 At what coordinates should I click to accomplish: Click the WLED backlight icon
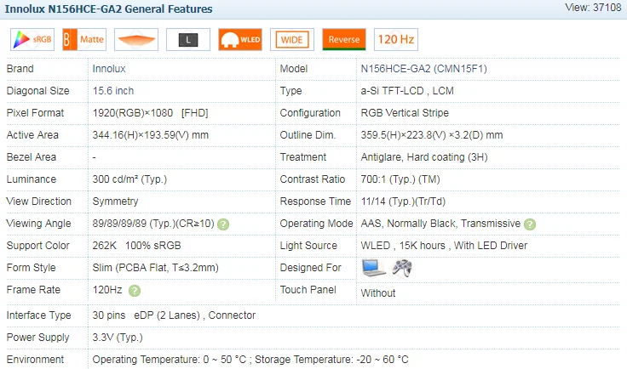240,39
